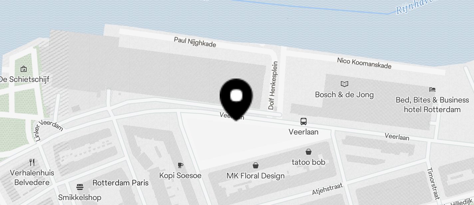Image resolution: width=474 pixels, height=205 pixels.
Task: Select the MK Floral Design shop icon
Action: tap(256, 165)
